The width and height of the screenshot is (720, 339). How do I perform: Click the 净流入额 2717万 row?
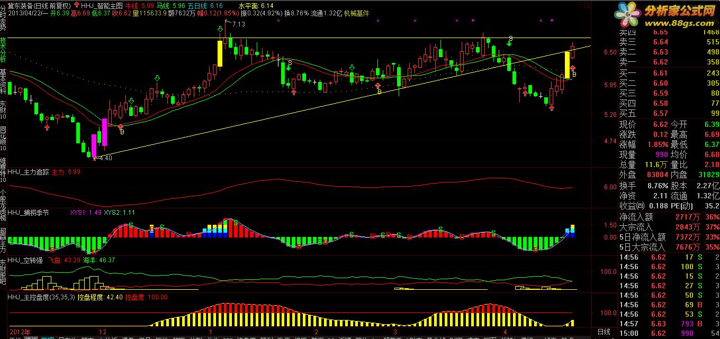pos(669,217)
